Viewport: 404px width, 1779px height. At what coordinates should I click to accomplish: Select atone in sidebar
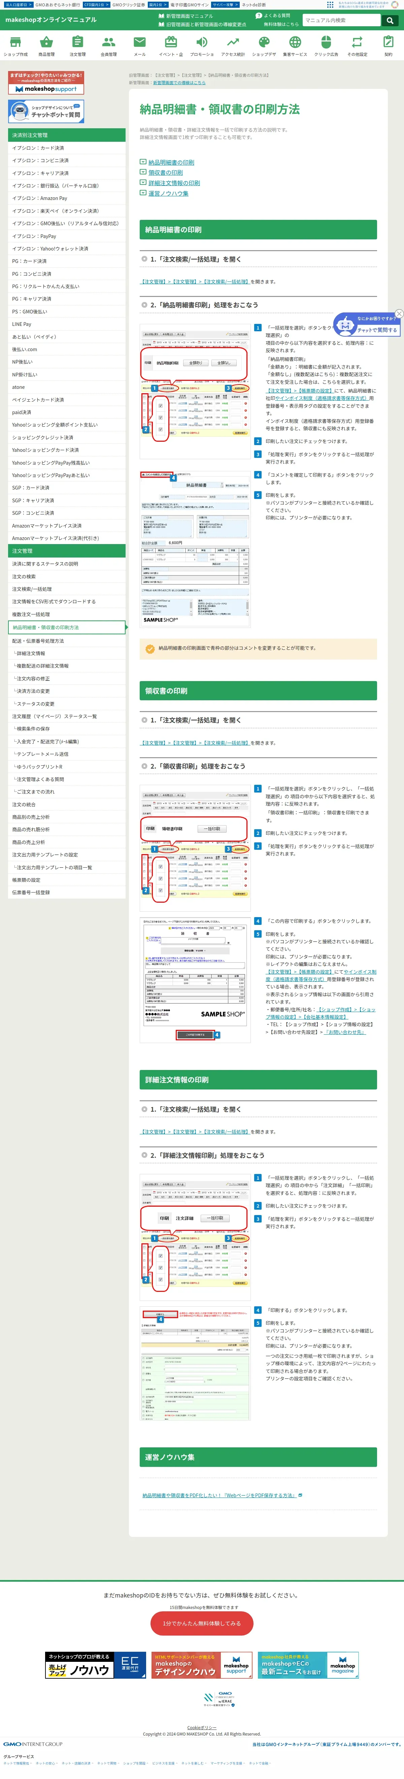coord(67,387)
